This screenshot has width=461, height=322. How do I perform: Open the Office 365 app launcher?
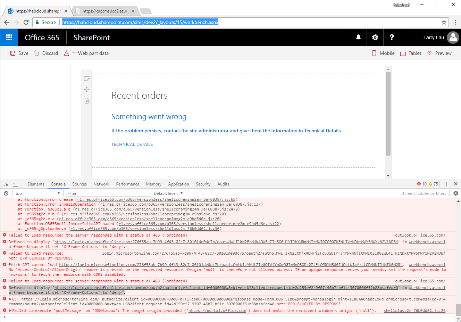[9, 38]
